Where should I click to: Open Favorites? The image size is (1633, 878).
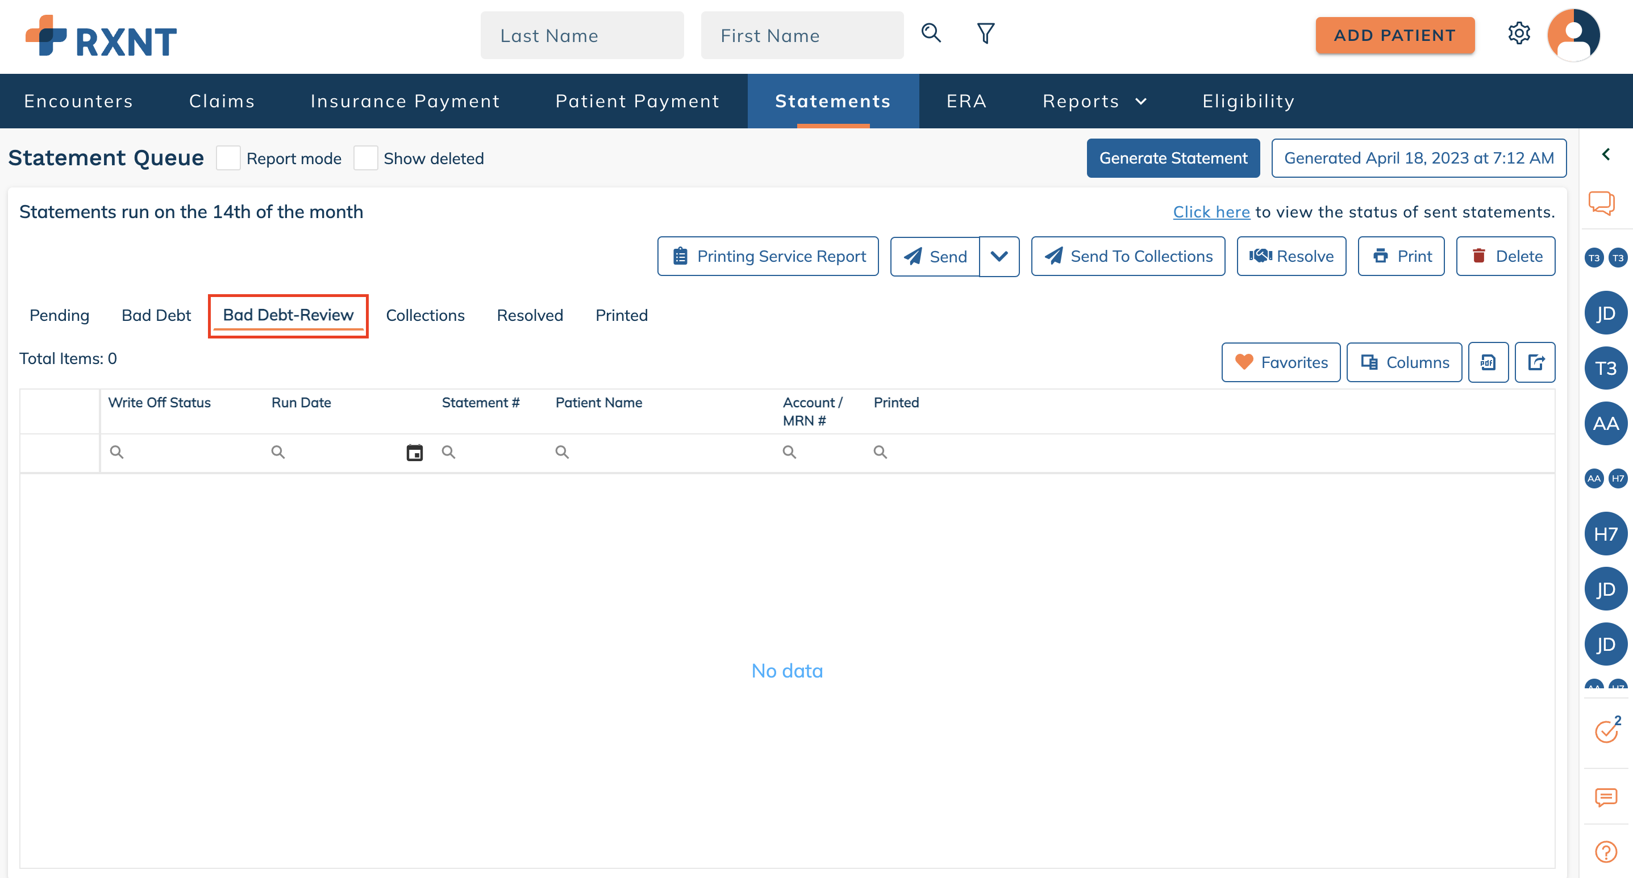pos(1281,362)
